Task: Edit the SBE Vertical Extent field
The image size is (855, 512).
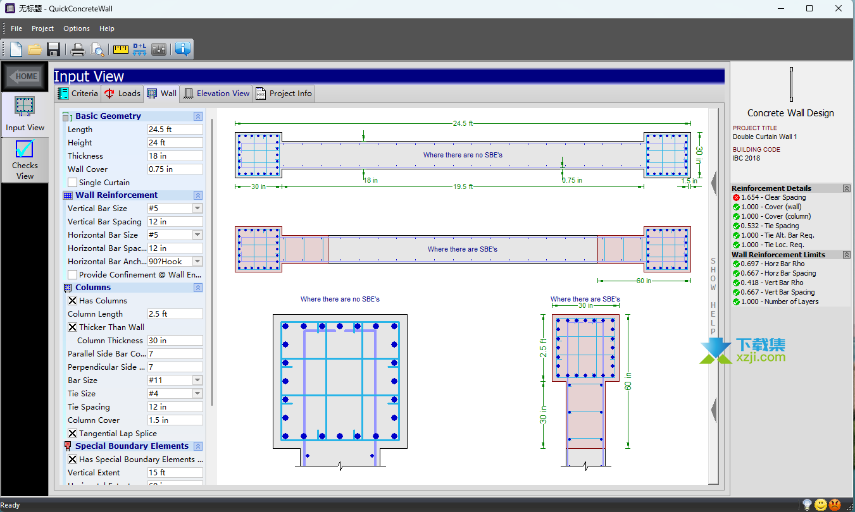Action: pyautogui.click(x=175, y=473)
